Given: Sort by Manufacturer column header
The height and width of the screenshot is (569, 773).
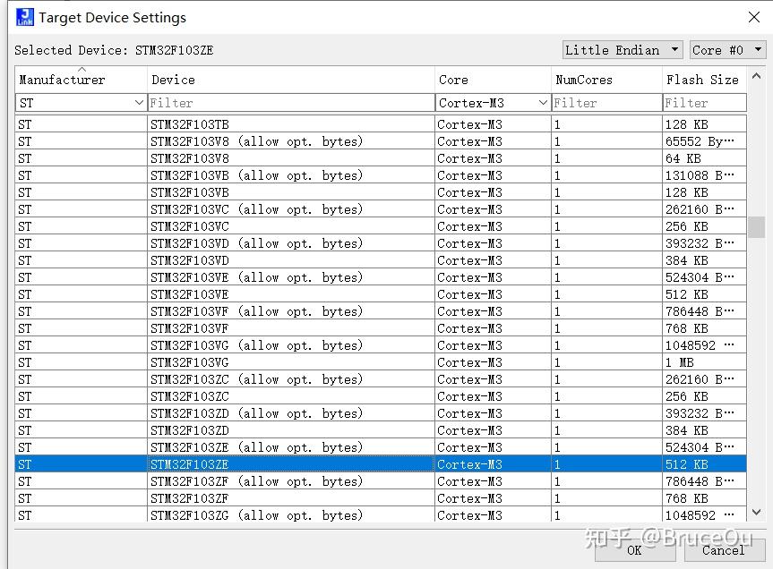Looking at the screenshot, I should coord(81,80).
